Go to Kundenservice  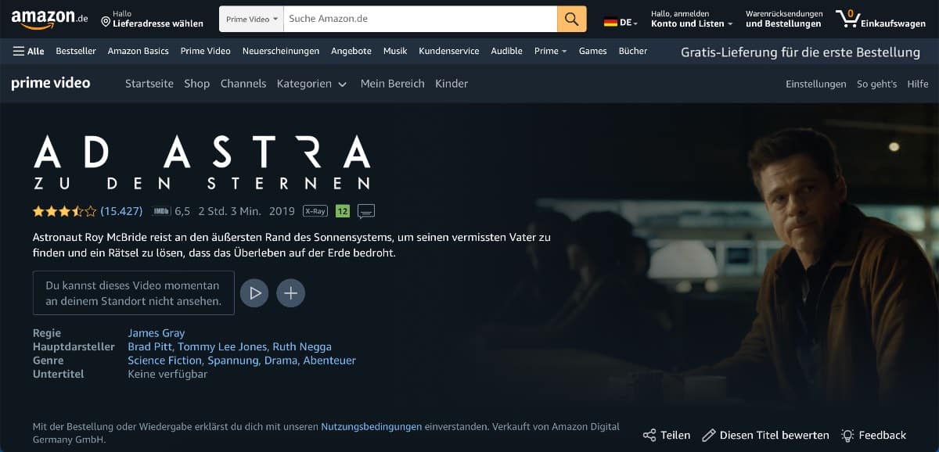(x=449, y=51)
